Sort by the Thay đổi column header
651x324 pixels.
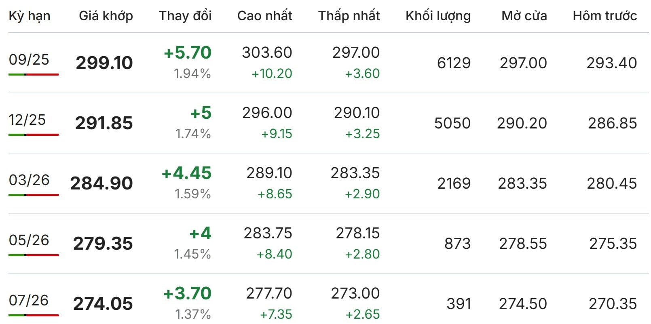pyautogui.click(x=185, y=16)
